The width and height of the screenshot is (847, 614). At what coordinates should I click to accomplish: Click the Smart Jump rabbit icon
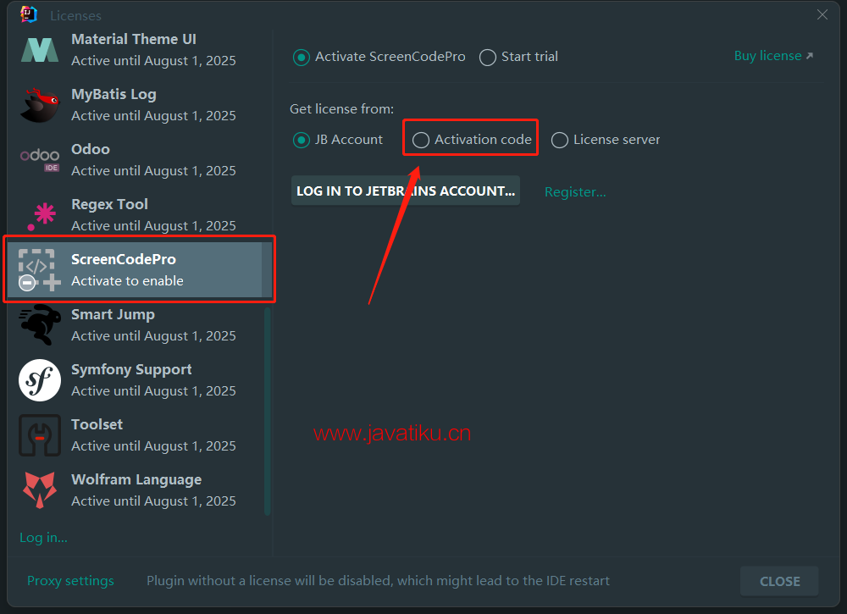coord(40,324)
